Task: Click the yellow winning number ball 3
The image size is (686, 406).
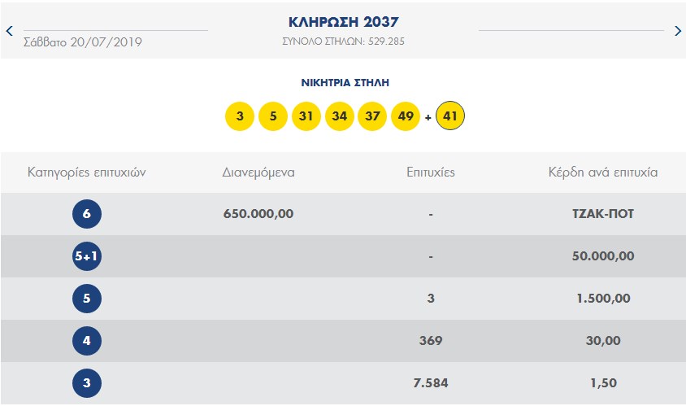Action: (240, 116)
